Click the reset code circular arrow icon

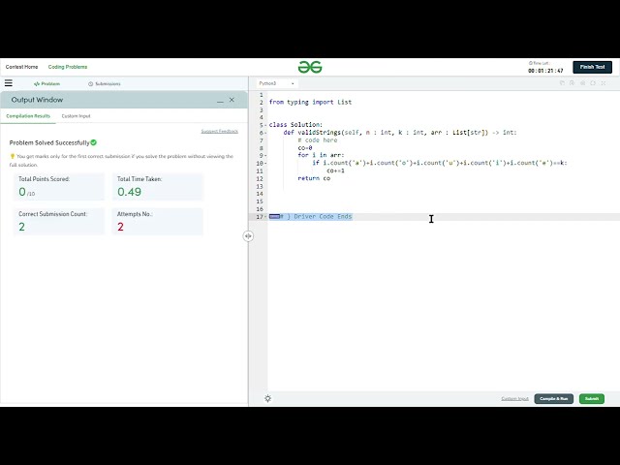tap(593, 83)
